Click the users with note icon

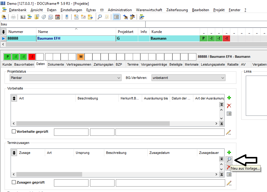click(x=132, y=17)
